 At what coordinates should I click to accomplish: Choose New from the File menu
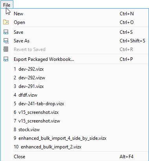74,14
